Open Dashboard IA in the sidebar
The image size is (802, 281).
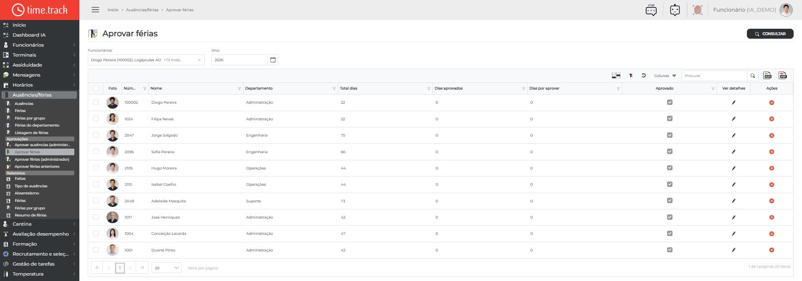[x=29, y=35]
